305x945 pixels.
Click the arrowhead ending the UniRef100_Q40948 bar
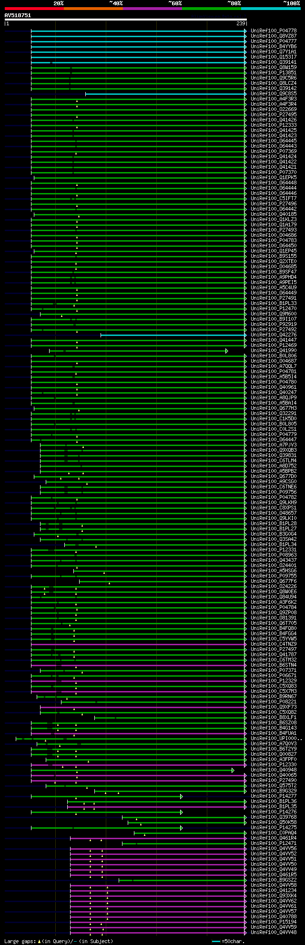pyautogui.click(x=233, y=770)
